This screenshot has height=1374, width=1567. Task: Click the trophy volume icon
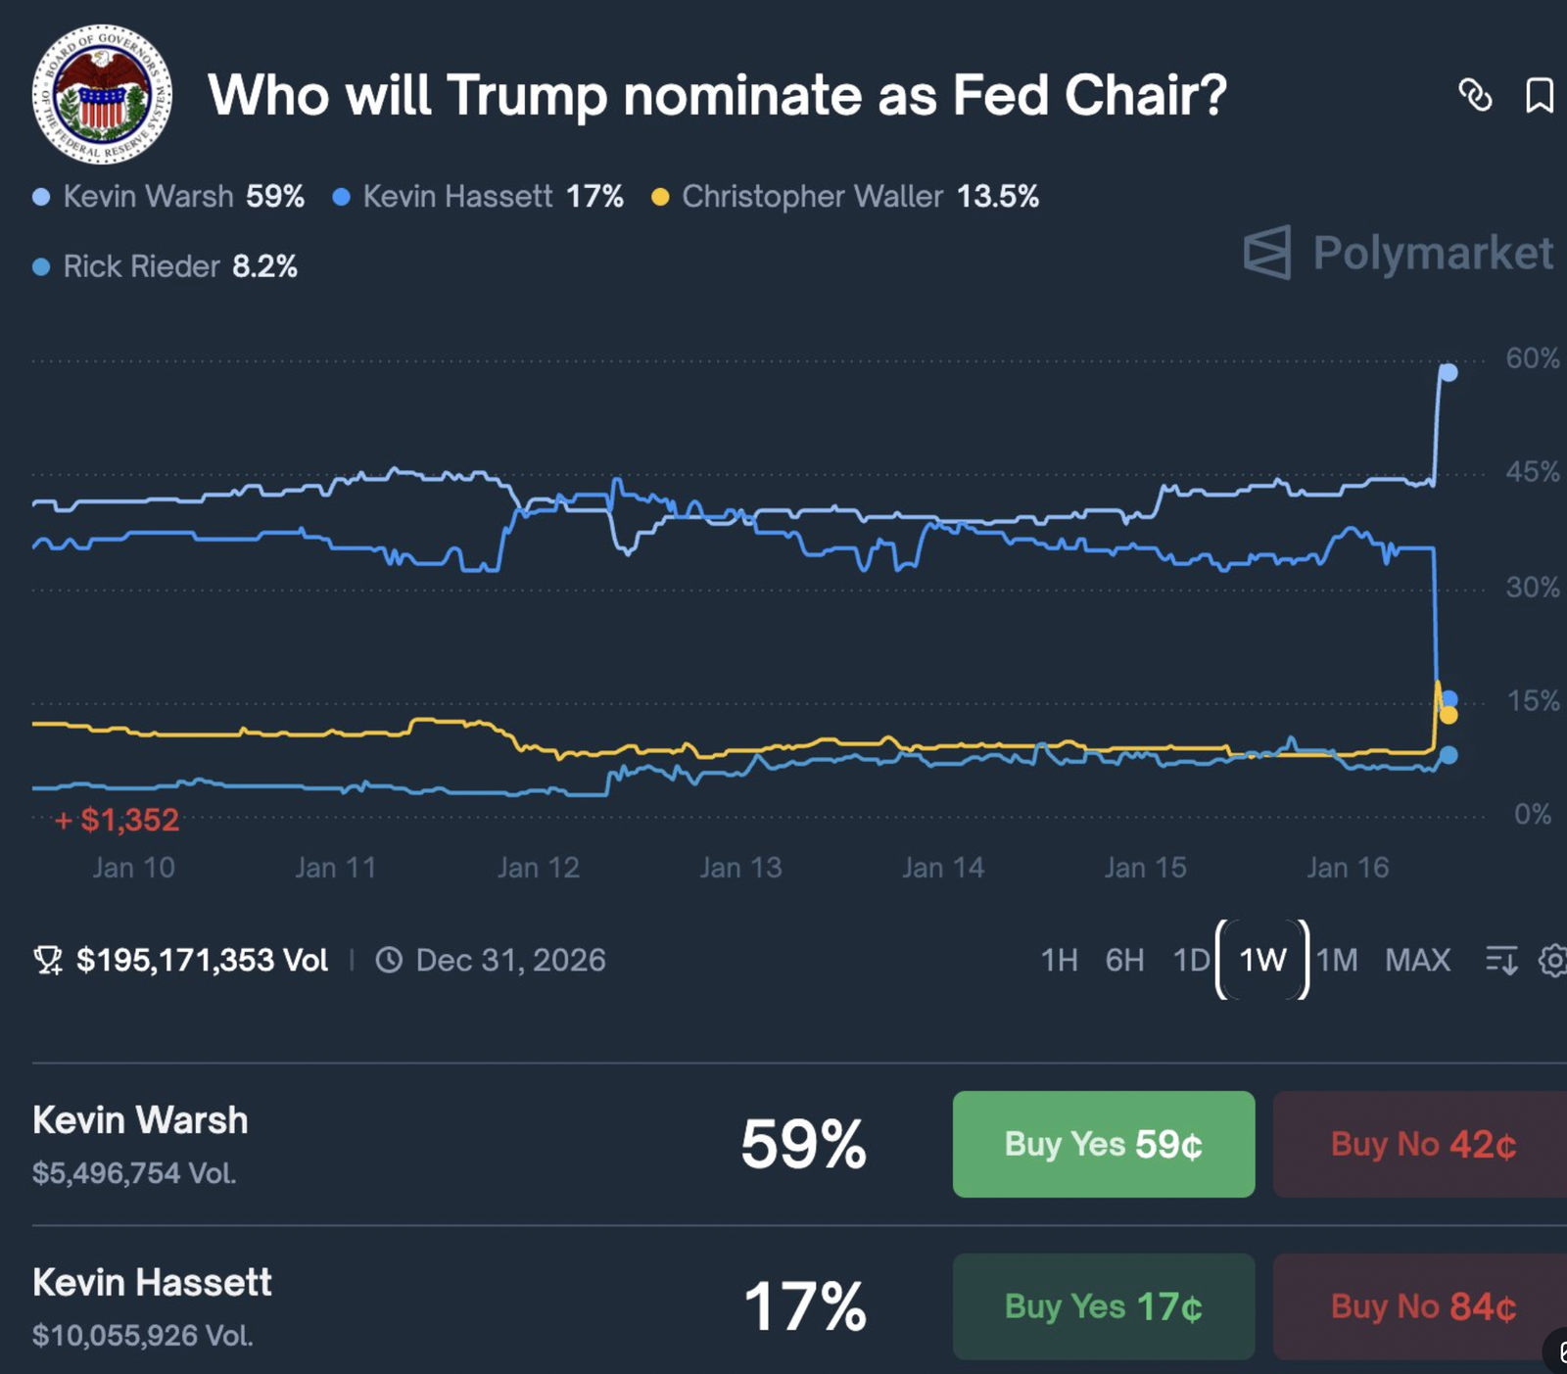(x=48, y=960)
